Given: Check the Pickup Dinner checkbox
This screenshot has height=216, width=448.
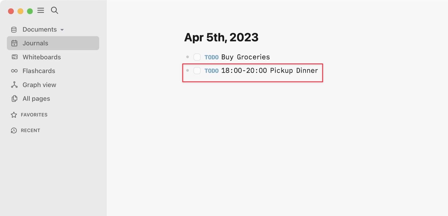Looking at the screenshot, I should coord(197,71).
